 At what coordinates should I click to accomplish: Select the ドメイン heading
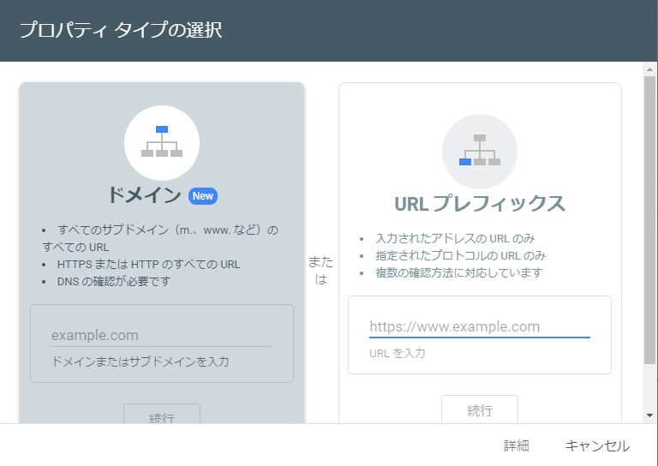pyautogui.click(x=144, y=195)
